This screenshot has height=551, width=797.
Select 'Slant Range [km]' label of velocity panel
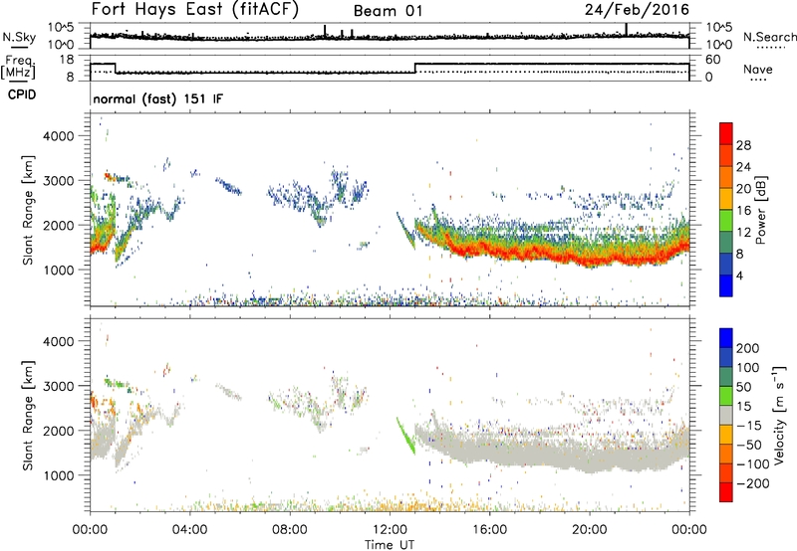click(28, 416)
